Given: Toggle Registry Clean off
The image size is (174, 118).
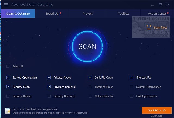Looking at the screenshot, I should coord(8,87).
